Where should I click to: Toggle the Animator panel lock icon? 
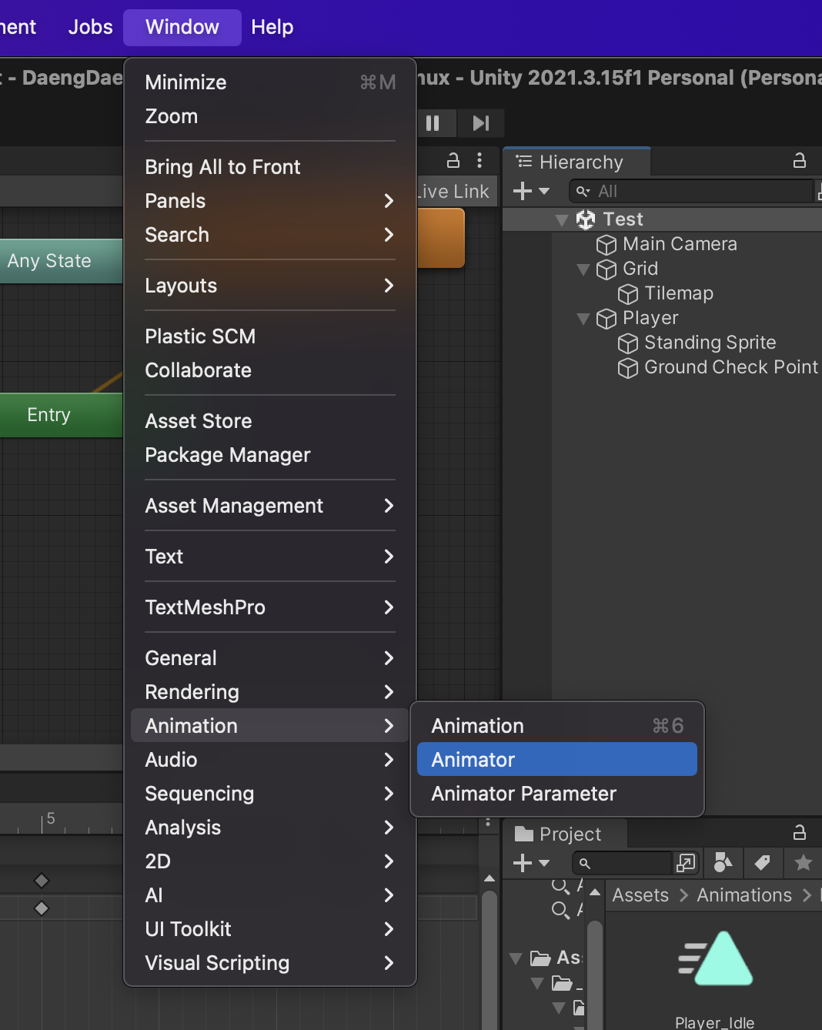[453, 160]
